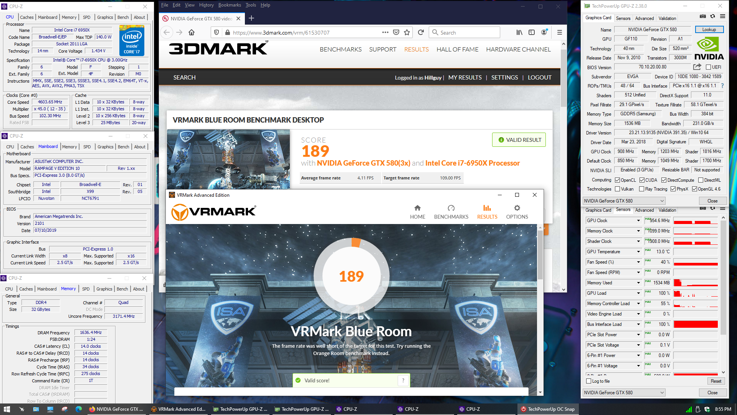The image size is (737, 415).
Task: Toggle the UEFI checkbox in GPU-Z
Action: pyautogui.click(x=708, y=67)
